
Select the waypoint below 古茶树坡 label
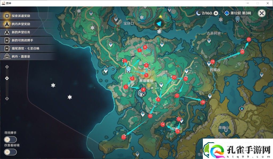pyautogui.click(x=209, y=41)
